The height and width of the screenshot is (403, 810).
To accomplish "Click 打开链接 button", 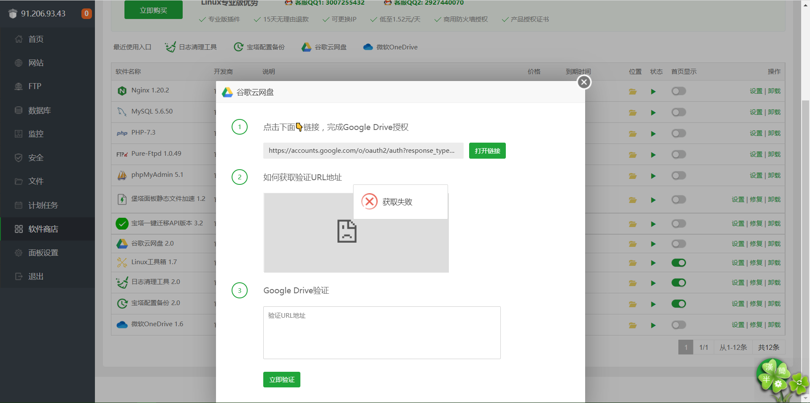I will [487, 151].
